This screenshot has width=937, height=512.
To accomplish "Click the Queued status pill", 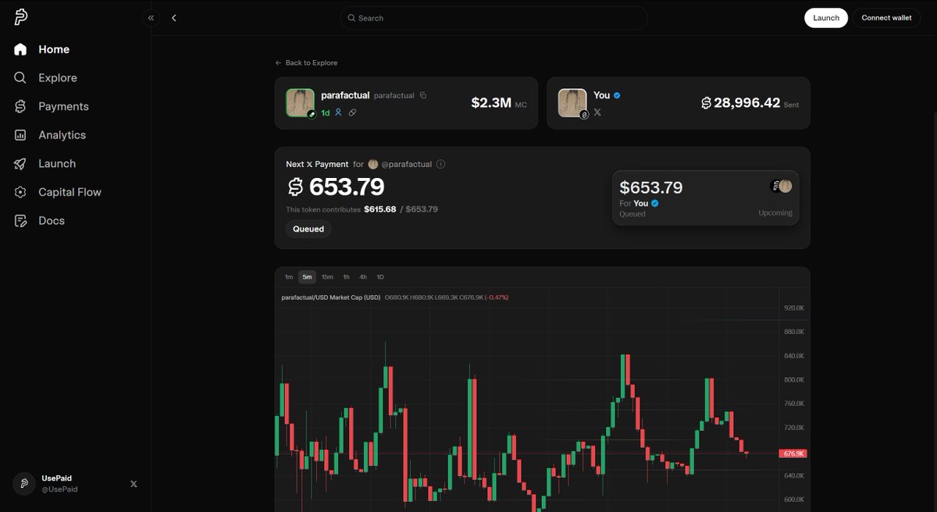I will click(308, 229).
